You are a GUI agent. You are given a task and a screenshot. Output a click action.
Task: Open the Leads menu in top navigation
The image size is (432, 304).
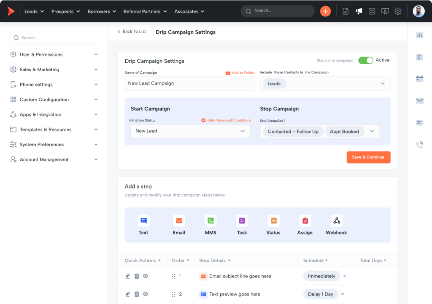[34, 11]
